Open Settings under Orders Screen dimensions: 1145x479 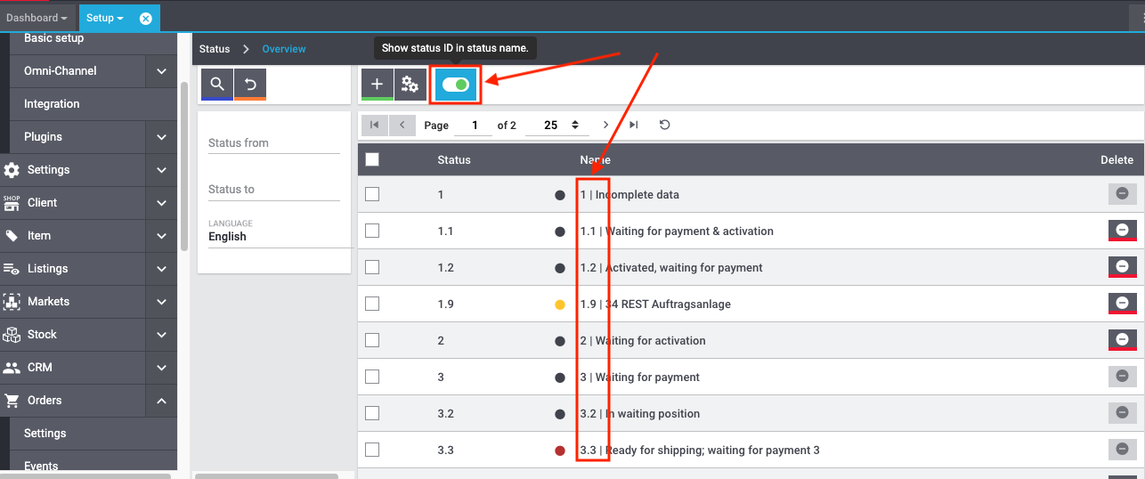coord(45,434)
